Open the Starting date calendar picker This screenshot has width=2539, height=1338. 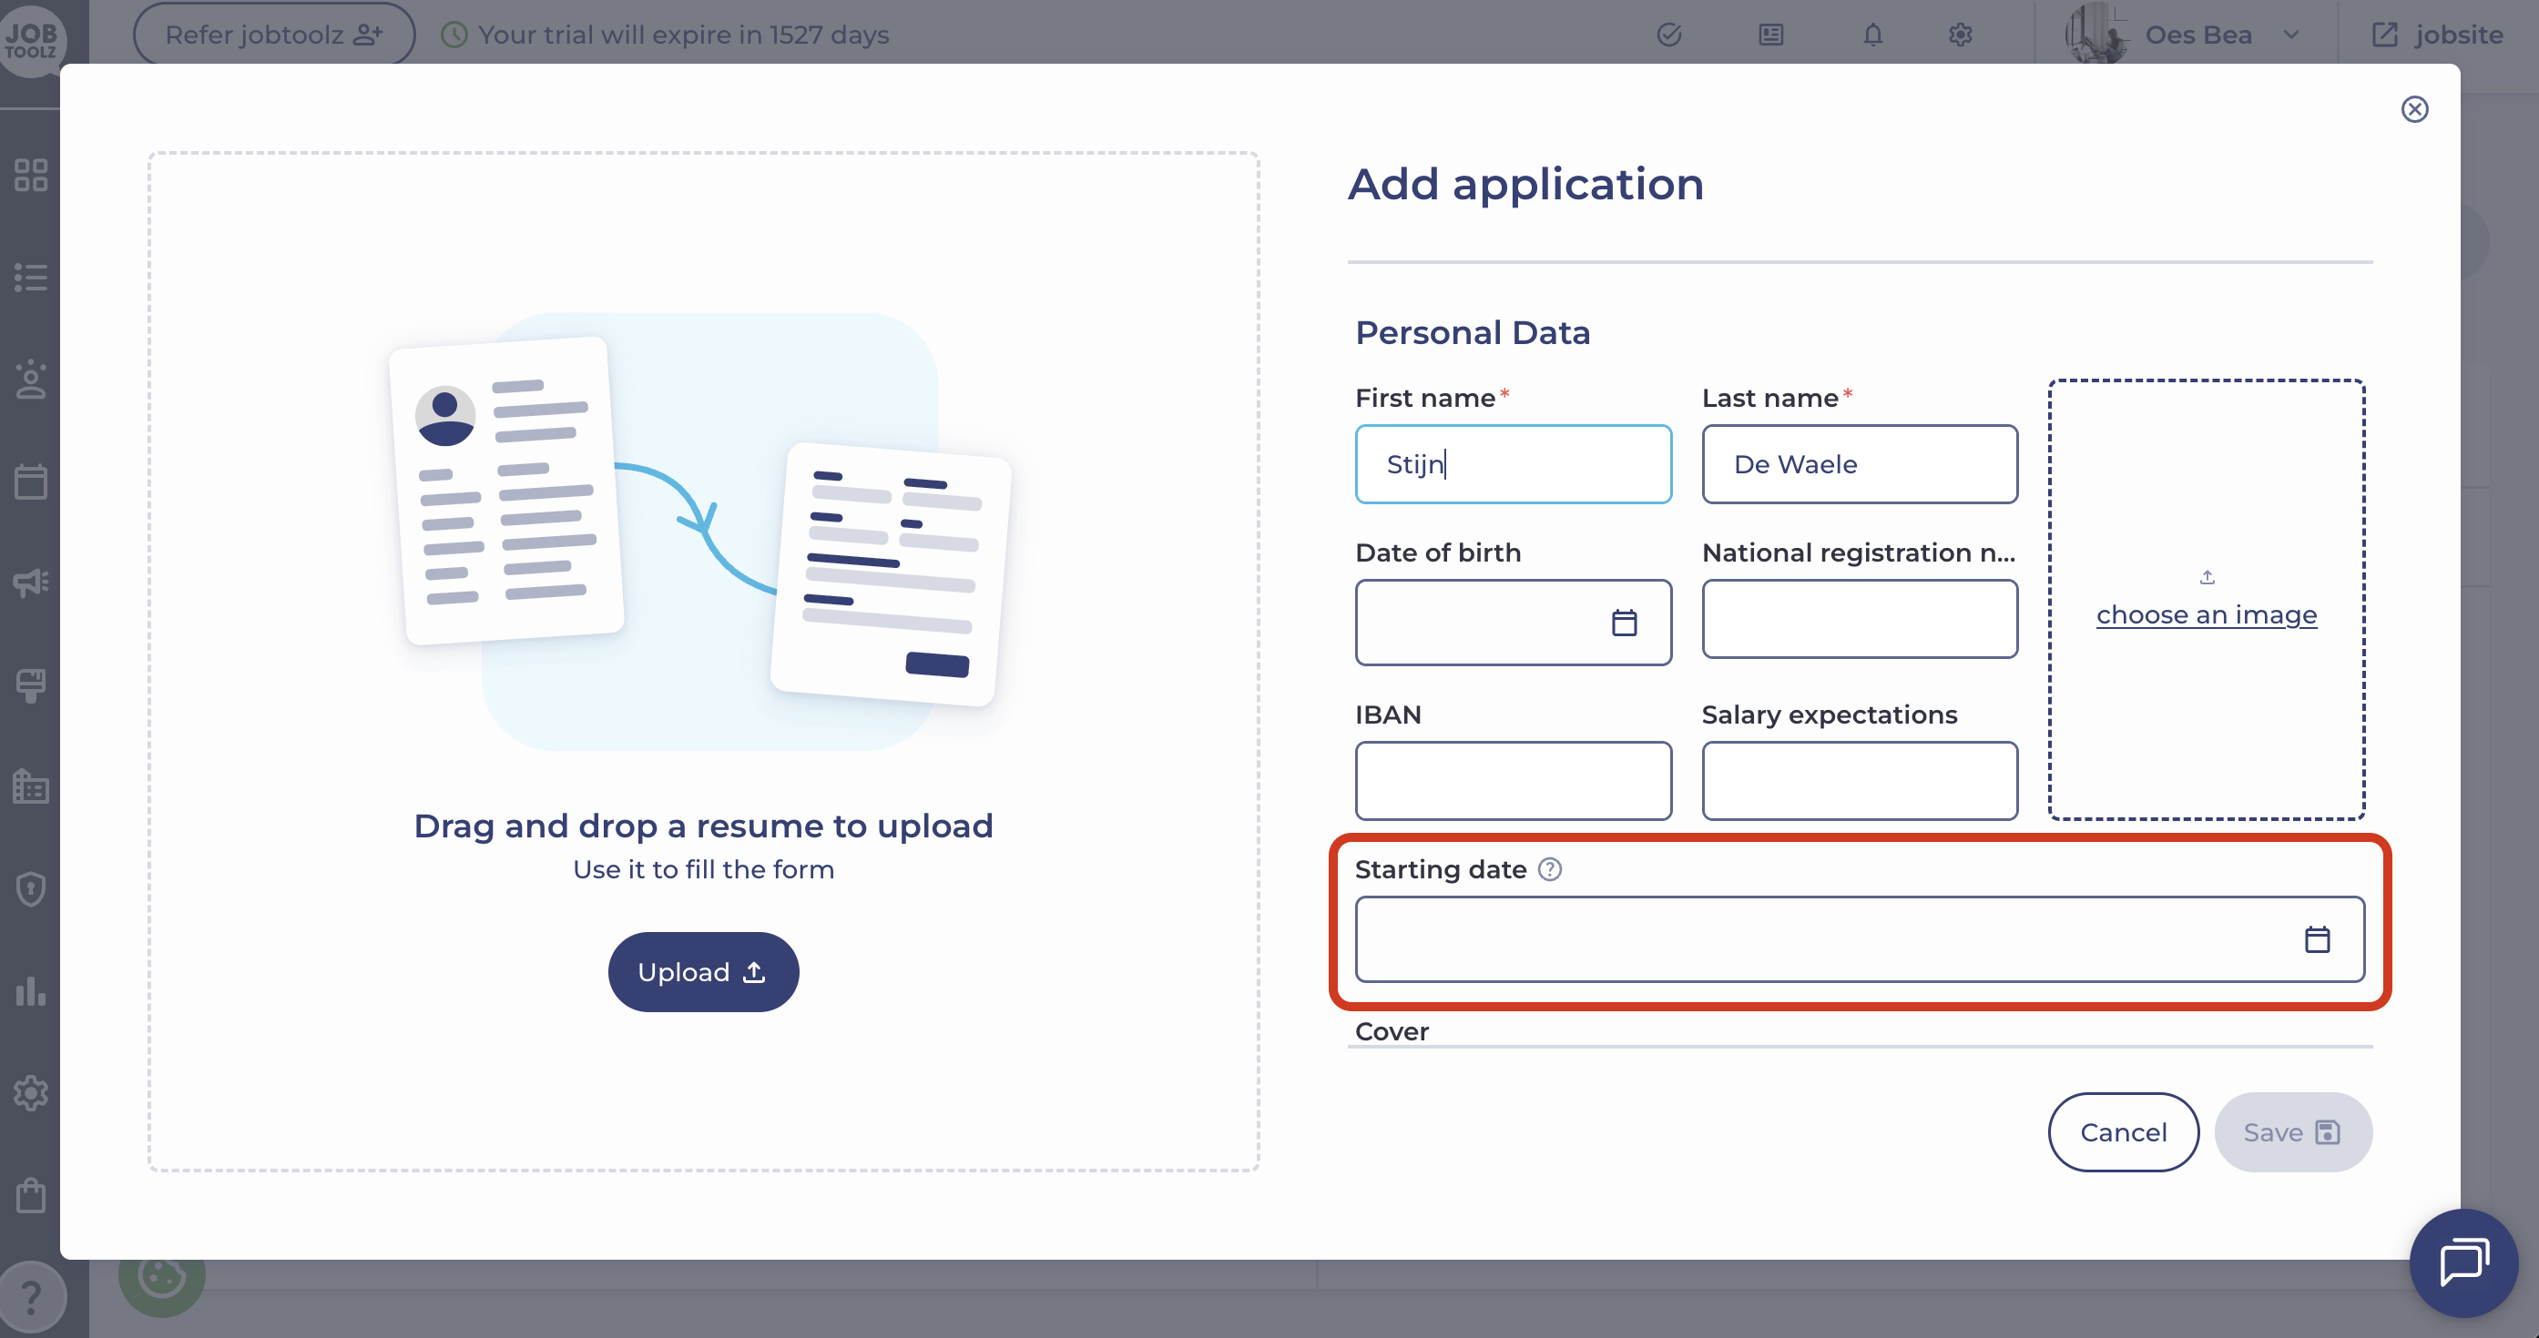2316,939
